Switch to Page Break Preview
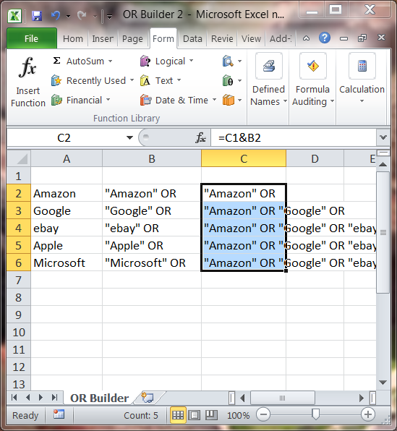Screen dimensions: 397x431 (211, 415)
